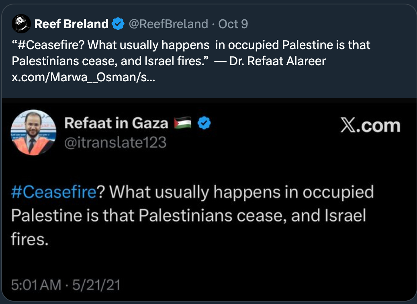The width and height of the screenshot is (417, 304).
Task: Open the @ReefBreland handle
Action: point(168,24)
